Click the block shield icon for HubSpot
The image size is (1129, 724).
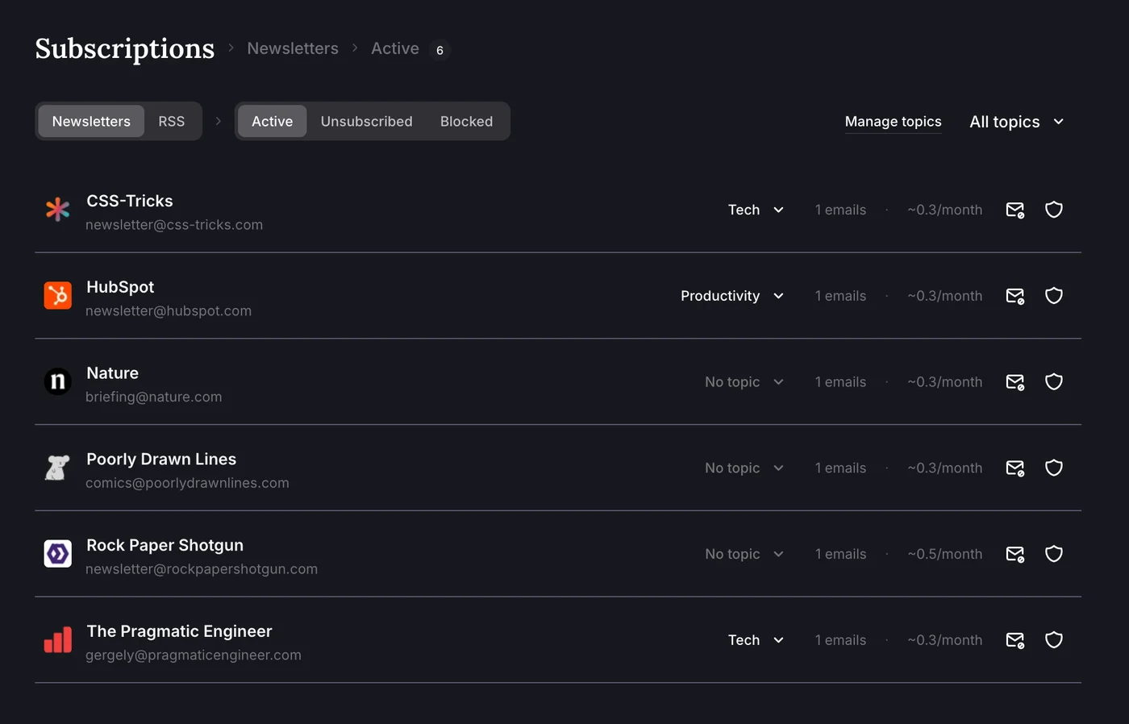[1054, 296]
